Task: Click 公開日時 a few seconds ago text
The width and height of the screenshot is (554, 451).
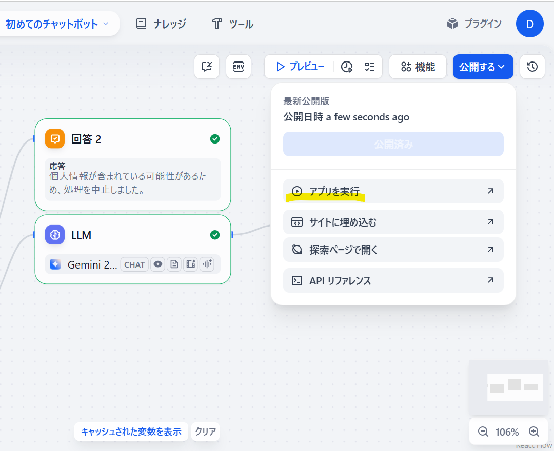Action: point(346,117)
